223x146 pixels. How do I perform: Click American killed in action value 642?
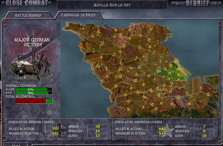[x=162, y=129]
